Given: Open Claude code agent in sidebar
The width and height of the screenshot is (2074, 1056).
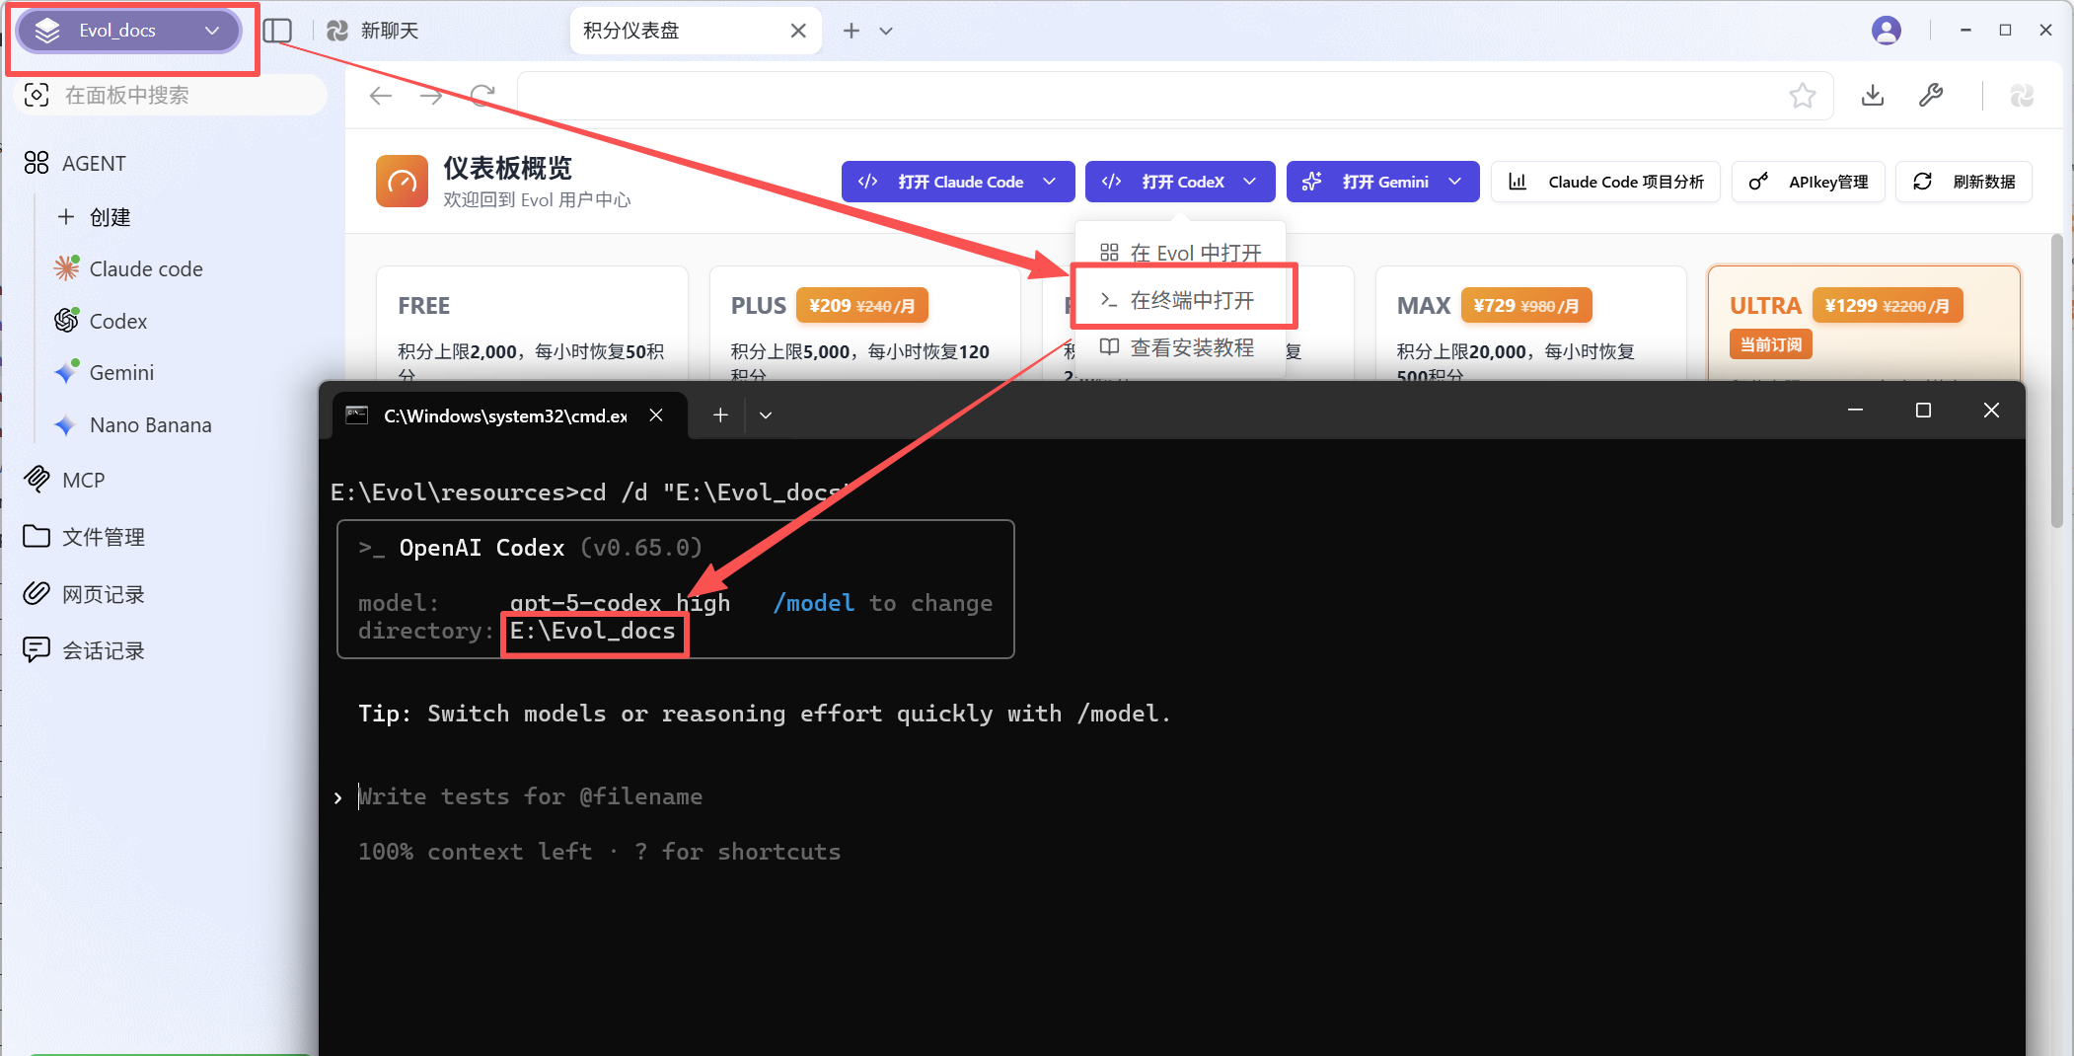Looking at the screenshot, I should pyautogui.click(x=145, y=269).
